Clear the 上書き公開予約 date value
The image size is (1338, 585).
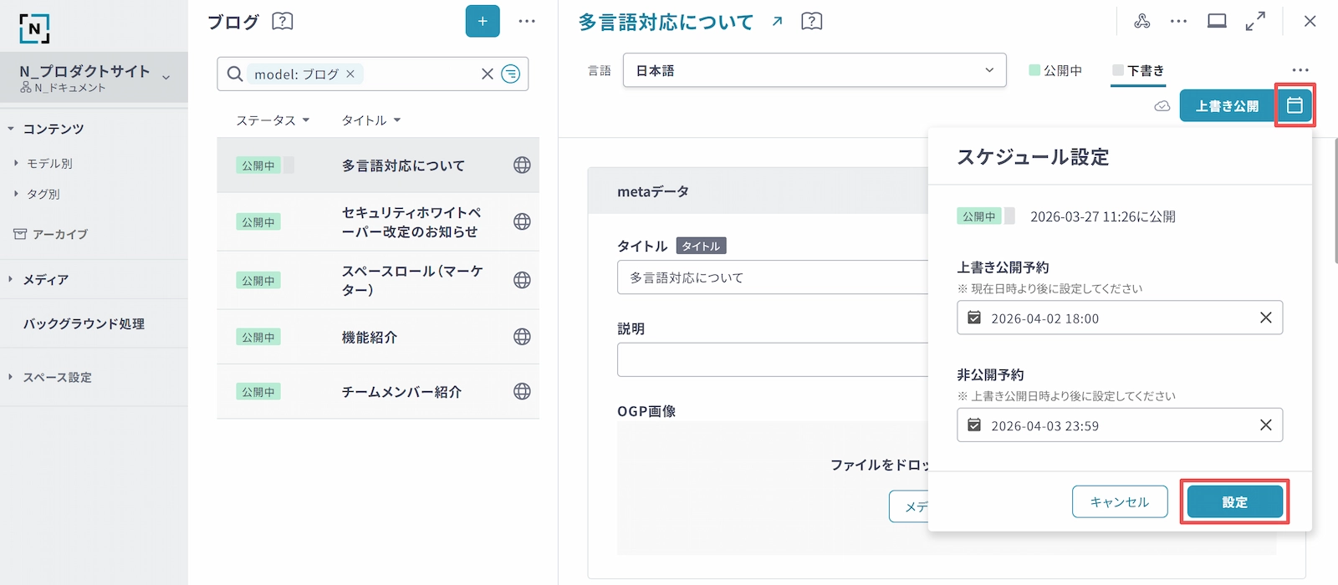(x=1265, y=318)
